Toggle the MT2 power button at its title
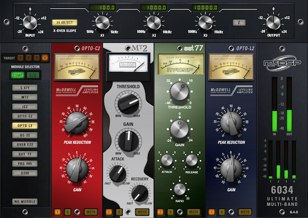Viewport: 308px width, 218px height. [128, 48]
